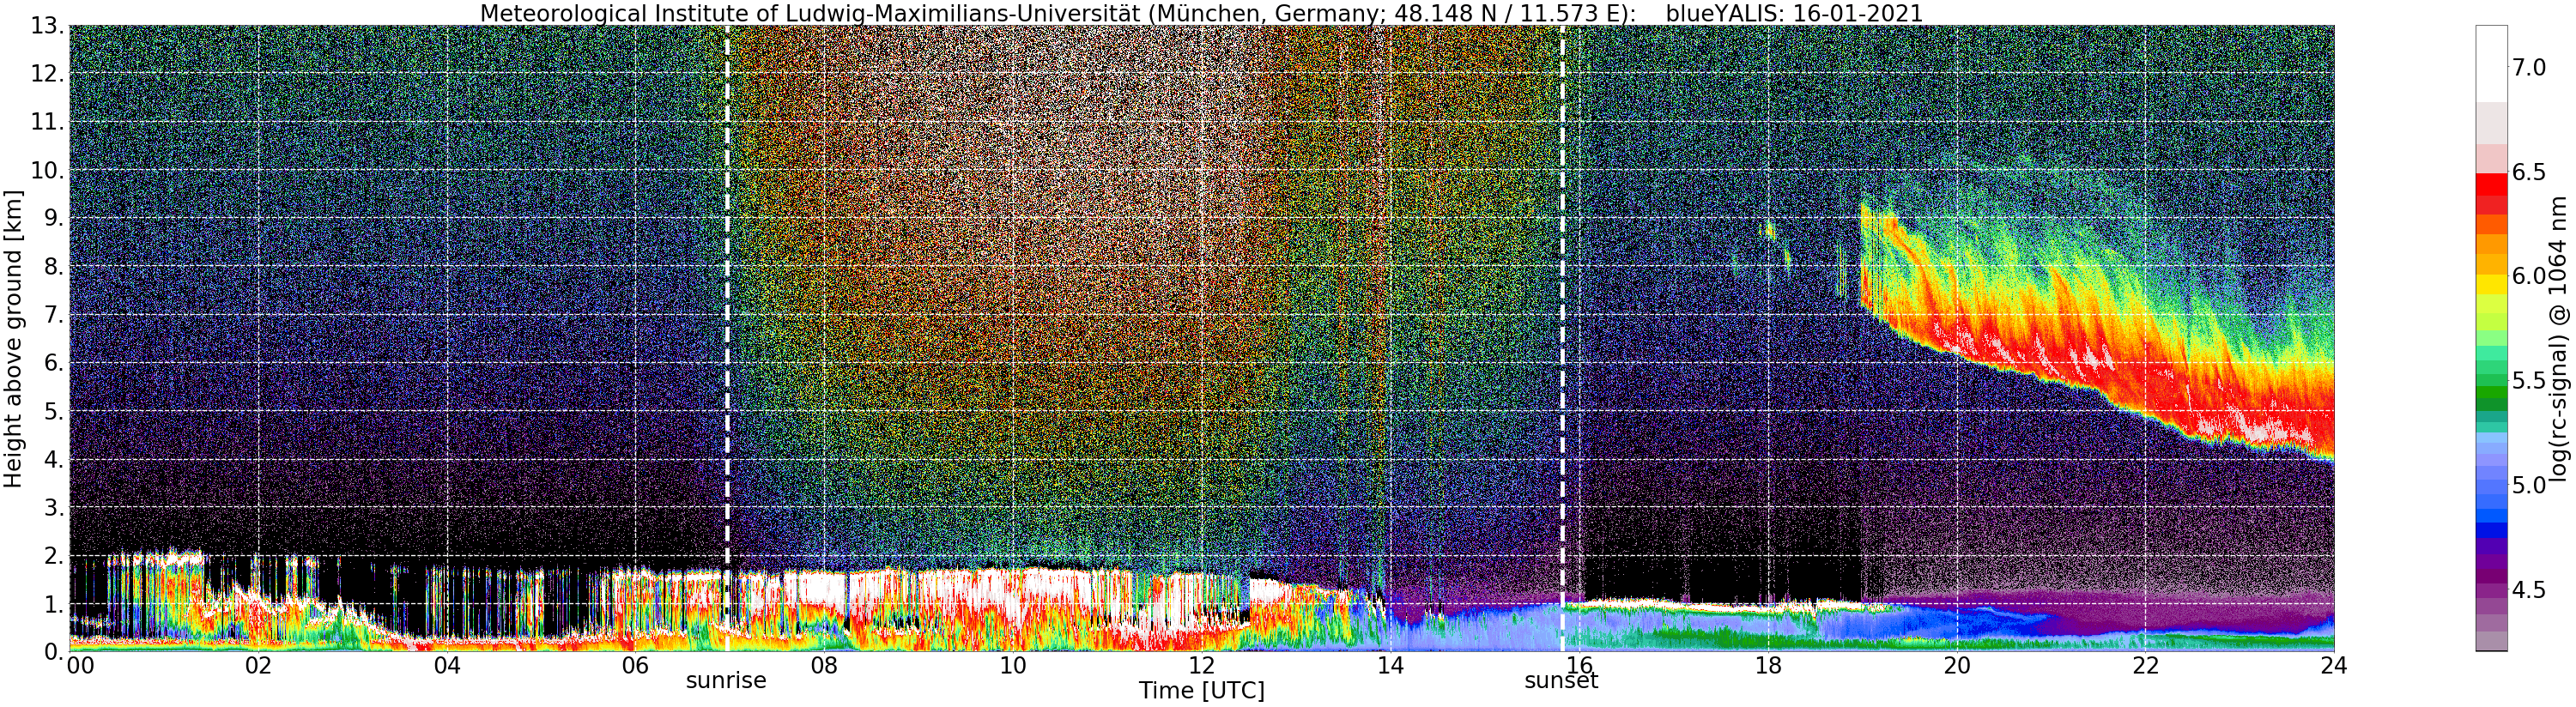Click the height axis tick '5.'
2576x707 pixels.
click(54, 411)
